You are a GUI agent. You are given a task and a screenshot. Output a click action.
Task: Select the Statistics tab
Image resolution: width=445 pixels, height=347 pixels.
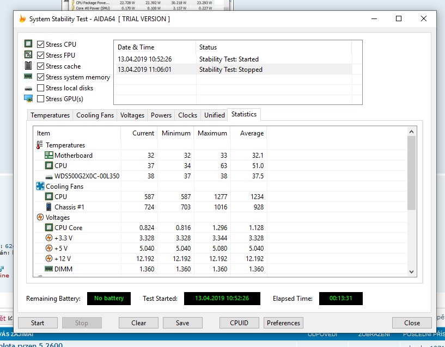[x=244, y=114]
